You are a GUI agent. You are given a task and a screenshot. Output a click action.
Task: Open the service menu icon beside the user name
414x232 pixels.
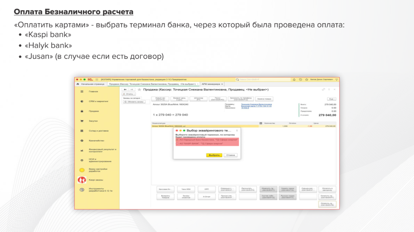tap(337, 79)
